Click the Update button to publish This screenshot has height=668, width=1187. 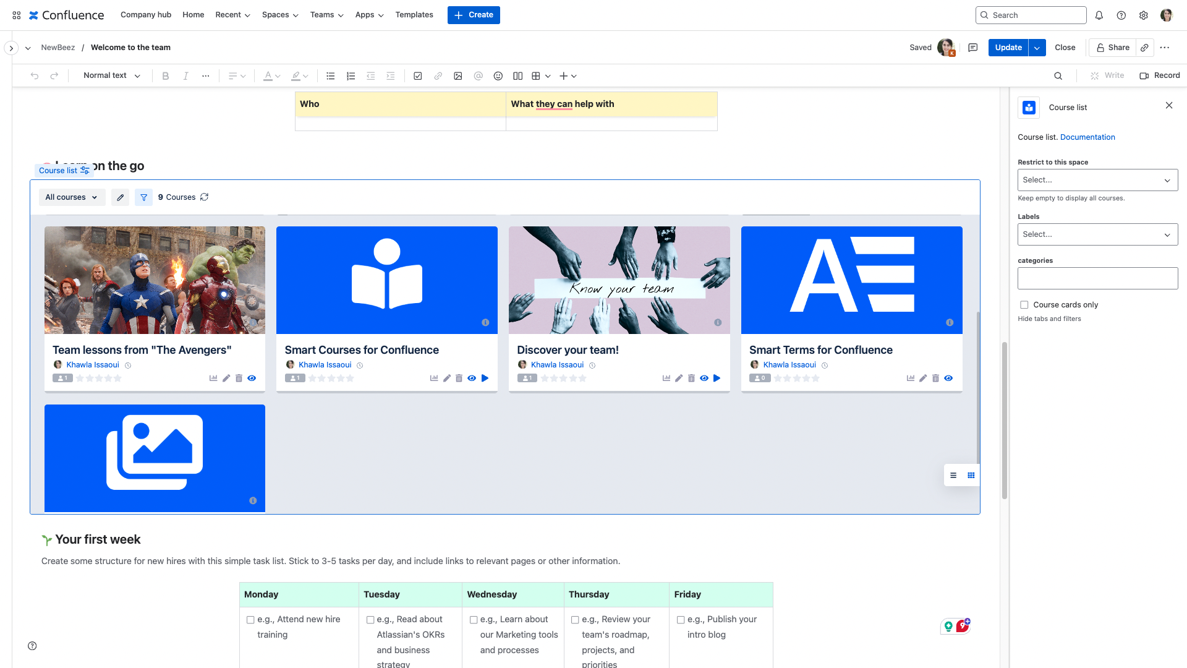point(1008,48)
